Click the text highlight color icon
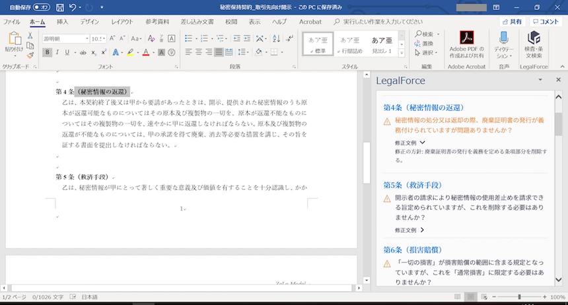Screen dimensions: 568x305 (x=130, y=52)
